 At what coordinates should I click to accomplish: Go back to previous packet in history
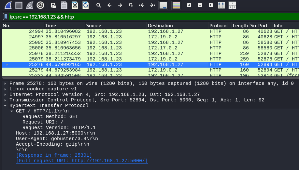pyautogui.click(x=109, y=5)
